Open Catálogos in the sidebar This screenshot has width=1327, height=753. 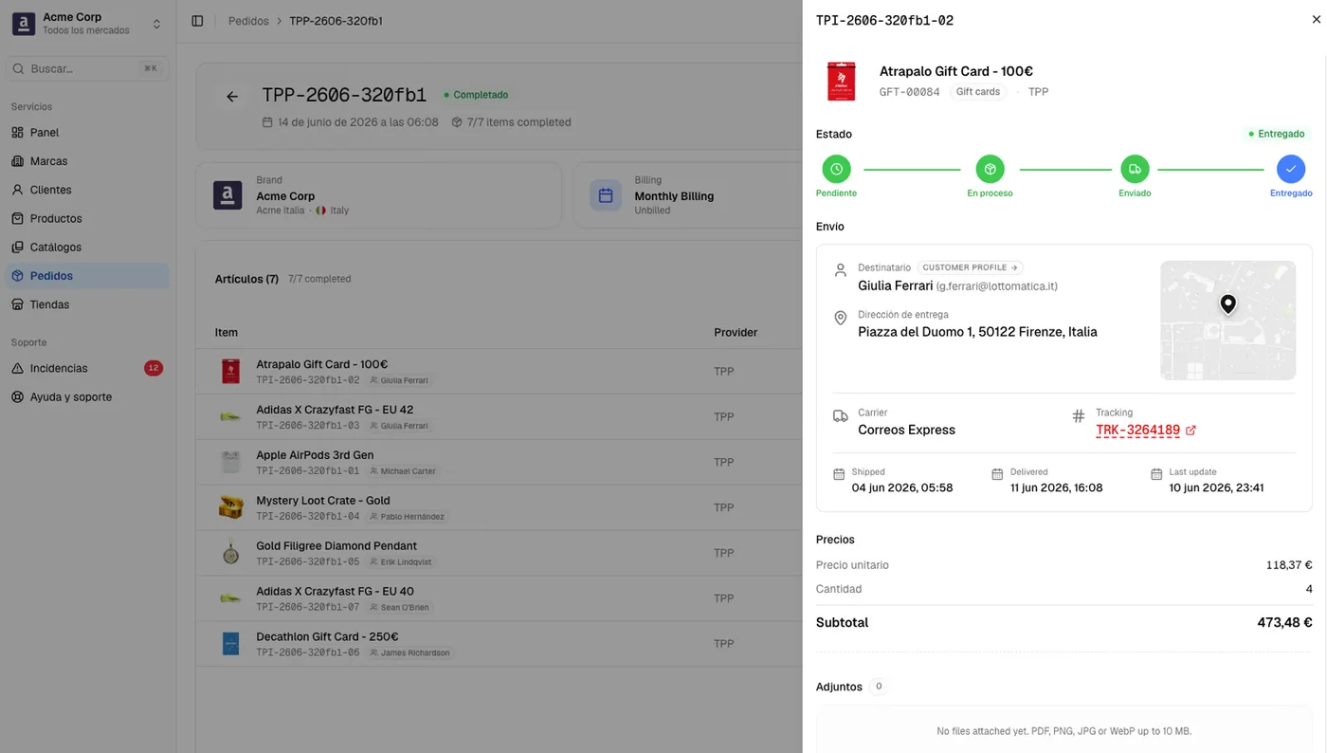(x=87, y=248)
